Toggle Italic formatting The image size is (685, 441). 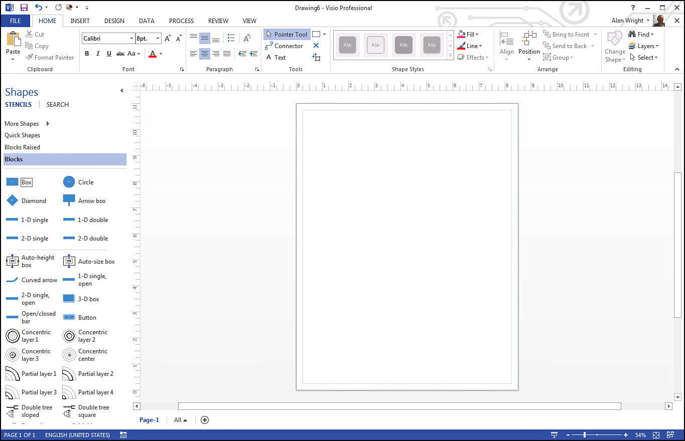coord(98,54)
